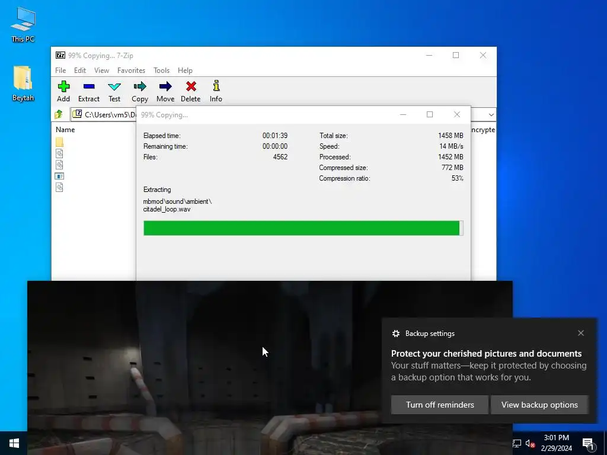The image size is (607, 455).
Task: Click the up-folder arrow icon beside address bar
Action: click(59, 114)
